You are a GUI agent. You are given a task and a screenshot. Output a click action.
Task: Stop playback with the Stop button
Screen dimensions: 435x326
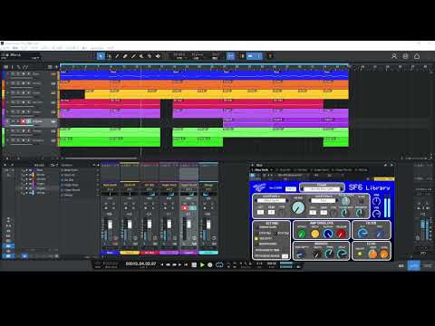[194, 264]
